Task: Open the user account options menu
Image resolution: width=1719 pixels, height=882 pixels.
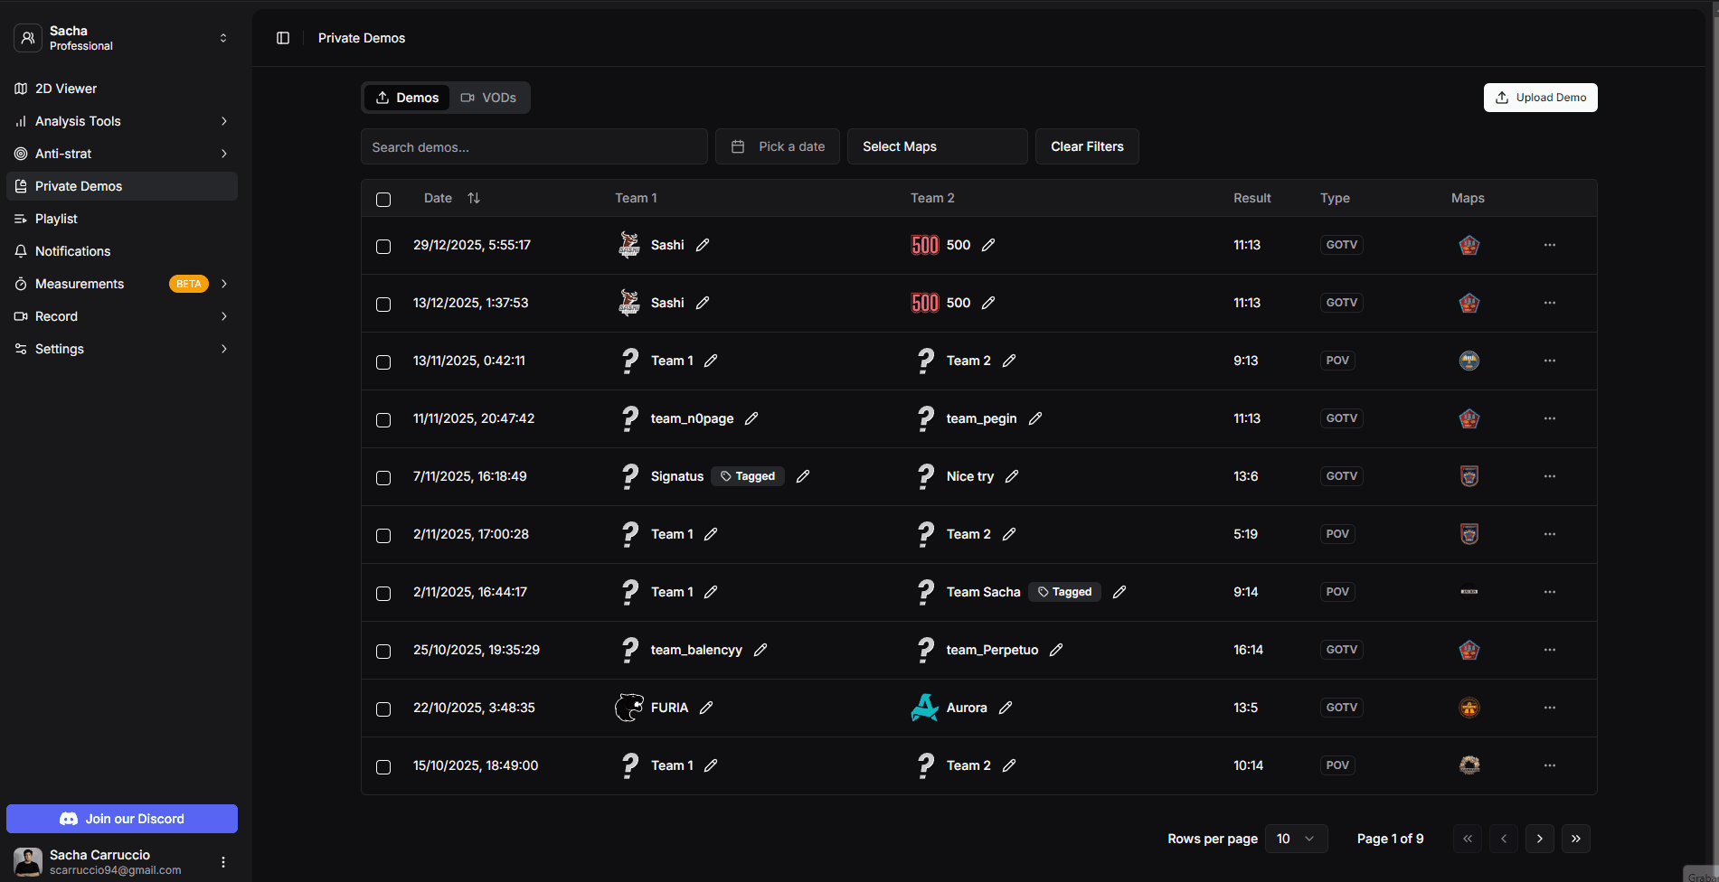Action: tap(223, 862)
